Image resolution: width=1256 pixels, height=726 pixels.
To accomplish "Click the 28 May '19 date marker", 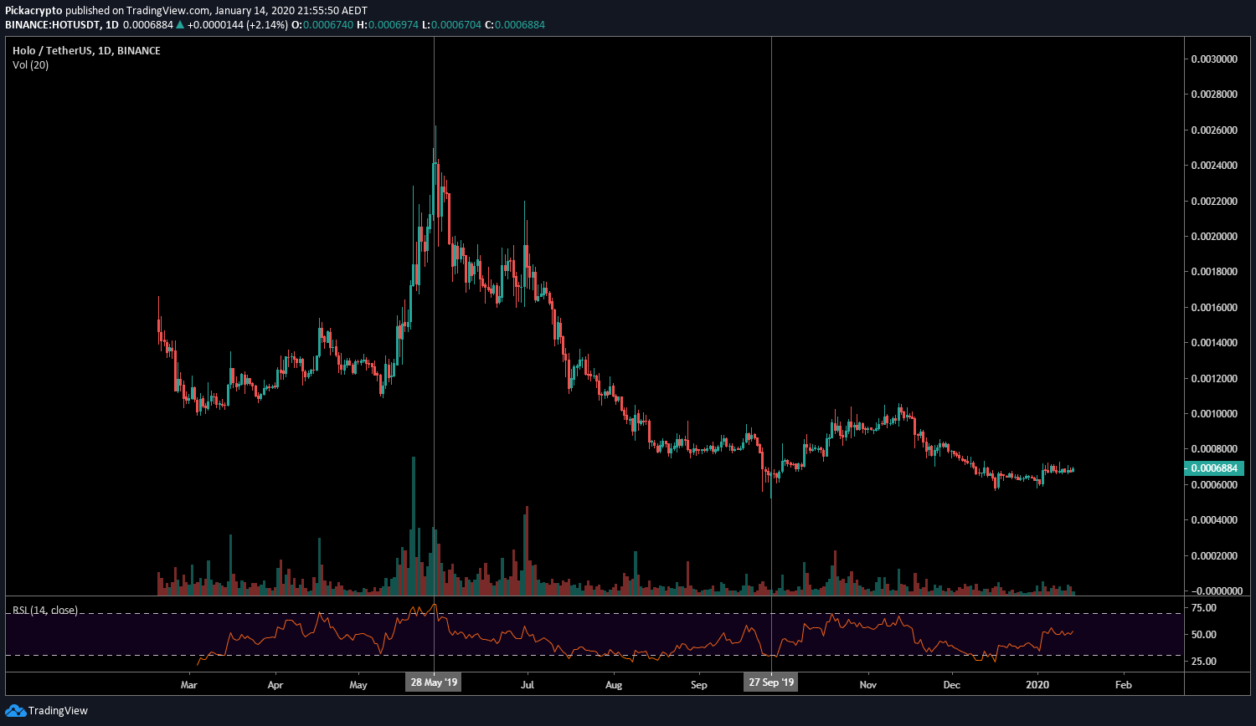I will point(433,682).
